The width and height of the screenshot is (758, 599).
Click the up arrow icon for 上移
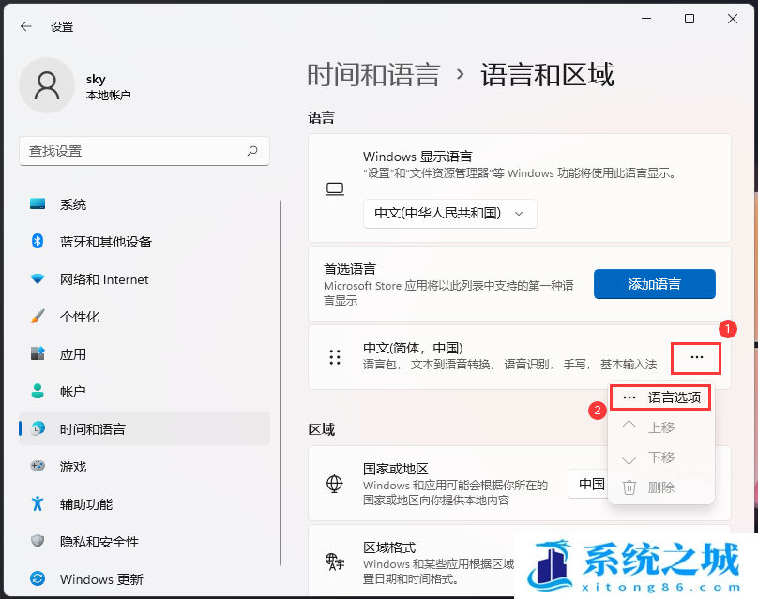[629, 427]
